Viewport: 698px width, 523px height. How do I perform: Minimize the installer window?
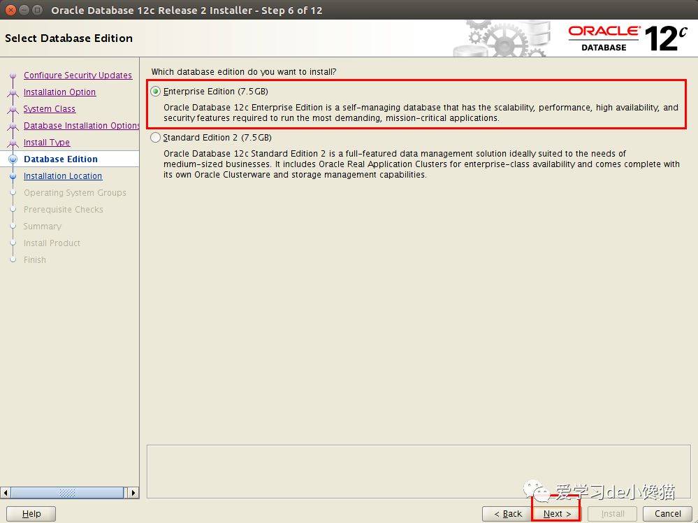click(24, 10)
